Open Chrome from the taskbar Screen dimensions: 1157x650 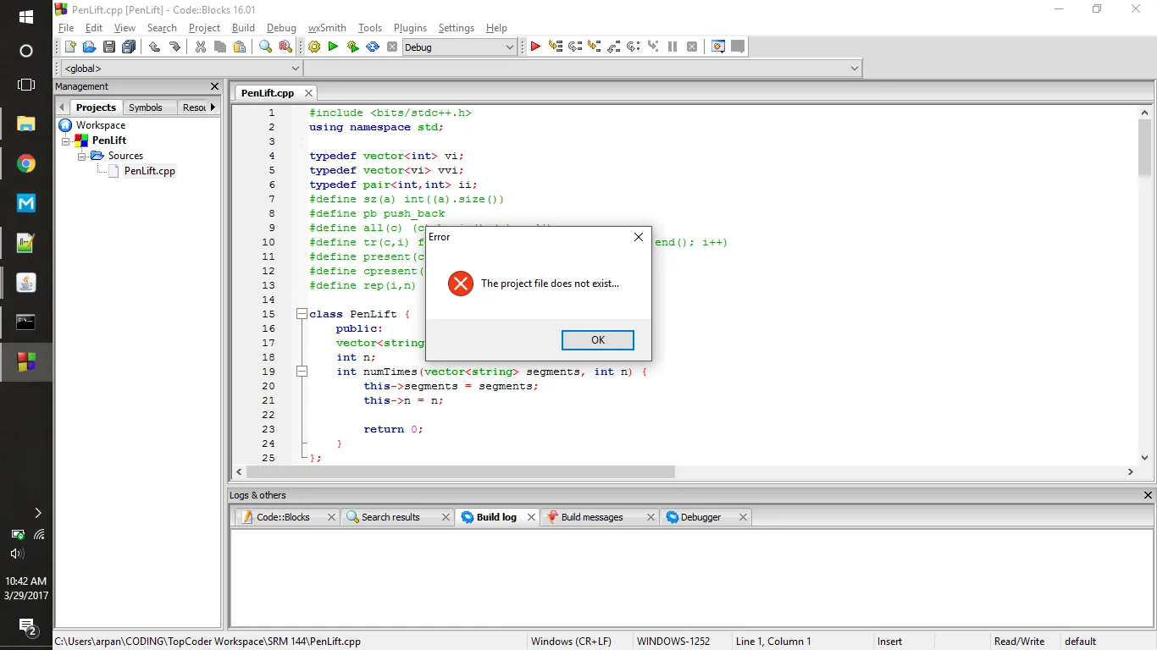pos(26,163)
